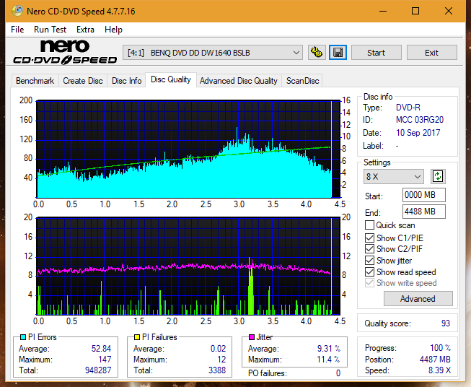
Task: Uncheck Show C1/PIE option
Action: pyautogui.click(x=369, y=238)
